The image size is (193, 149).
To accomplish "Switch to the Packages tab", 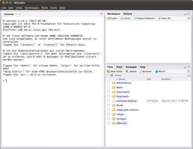I will tap(131, 67).
